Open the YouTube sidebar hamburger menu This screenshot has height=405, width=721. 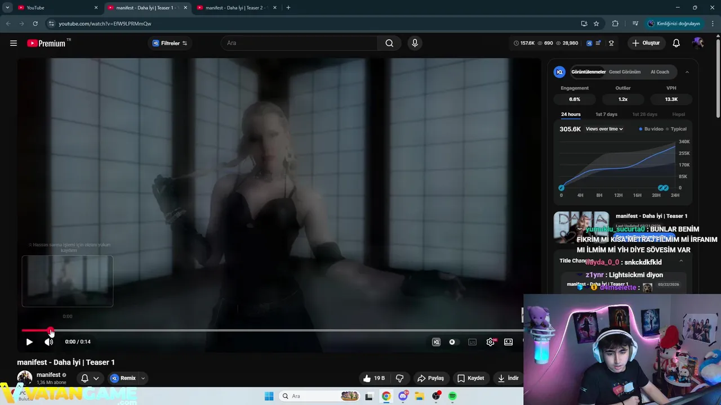[x=14, y=43]
